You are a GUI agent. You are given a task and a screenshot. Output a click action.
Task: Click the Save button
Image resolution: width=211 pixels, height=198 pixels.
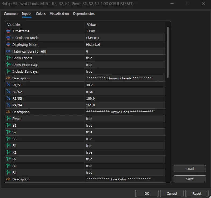tap(190, 179)
